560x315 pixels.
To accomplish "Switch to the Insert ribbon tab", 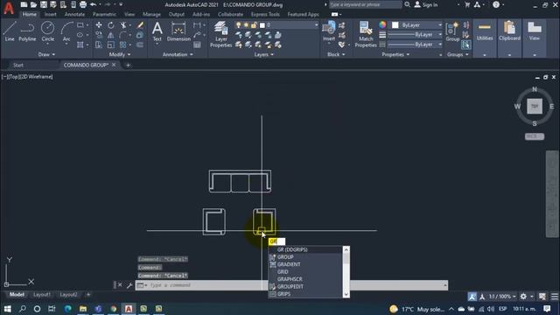I will (51, 14).
